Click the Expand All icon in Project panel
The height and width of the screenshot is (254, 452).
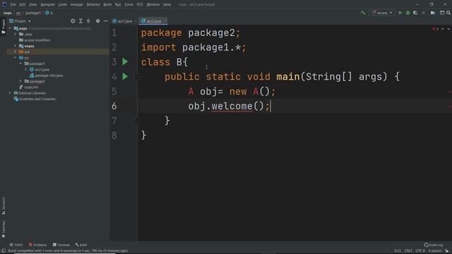(x=81, y=21)
